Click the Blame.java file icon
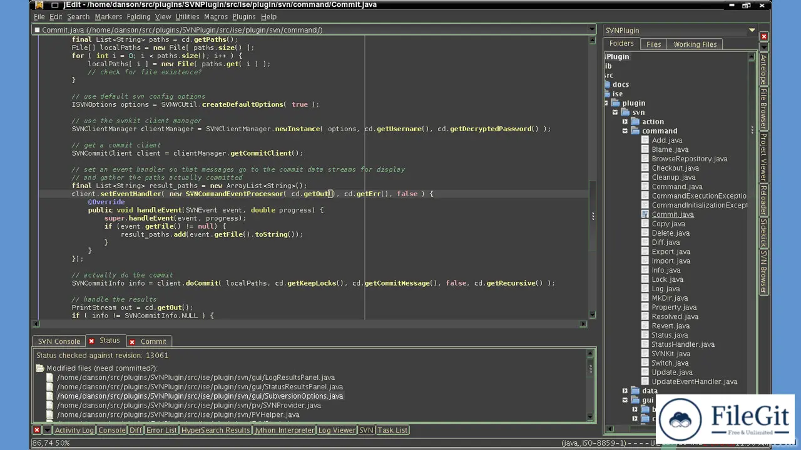801x450 pixels. (645, 149)
